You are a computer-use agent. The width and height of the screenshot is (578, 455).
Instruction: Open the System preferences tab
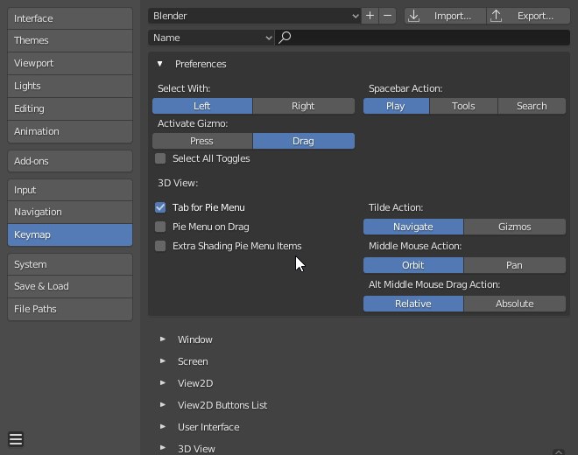(70, 264)
